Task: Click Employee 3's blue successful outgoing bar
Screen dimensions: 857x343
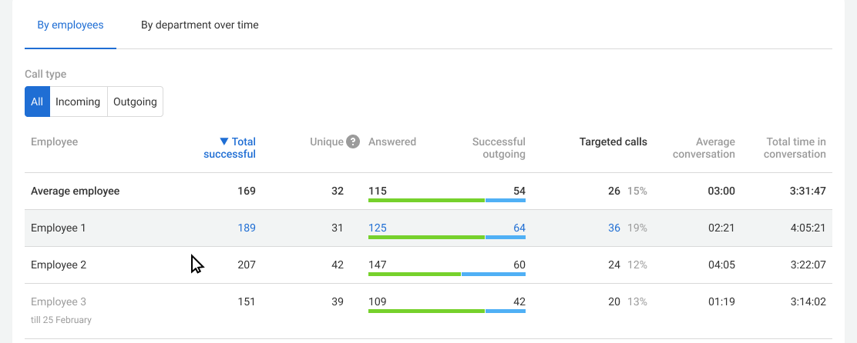Action: [x=506, y=311]
